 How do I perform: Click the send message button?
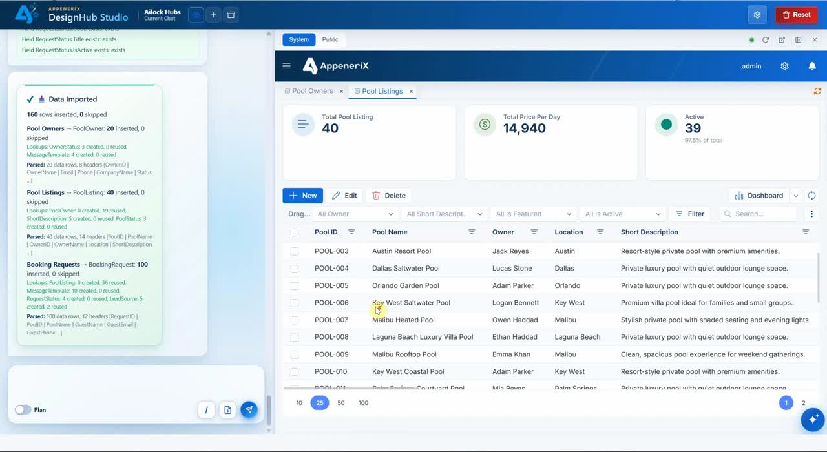(249, 409)
